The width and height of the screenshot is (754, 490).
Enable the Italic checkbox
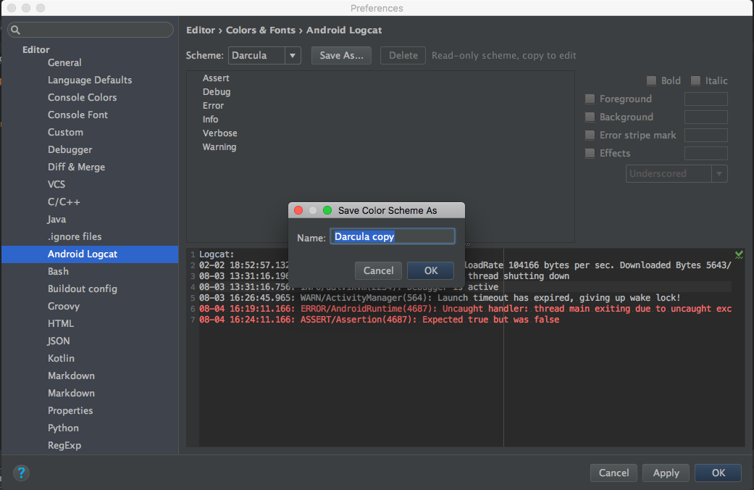tap(695, 81)
